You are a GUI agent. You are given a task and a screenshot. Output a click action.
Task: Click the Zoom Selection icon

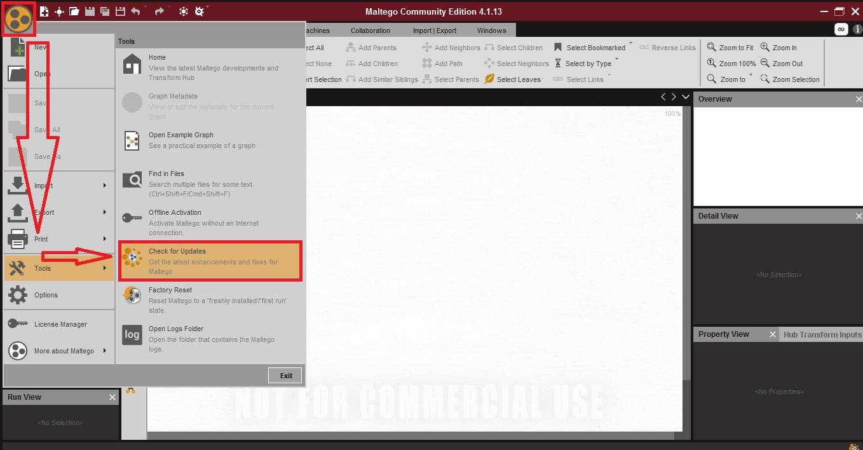(765, 79)
